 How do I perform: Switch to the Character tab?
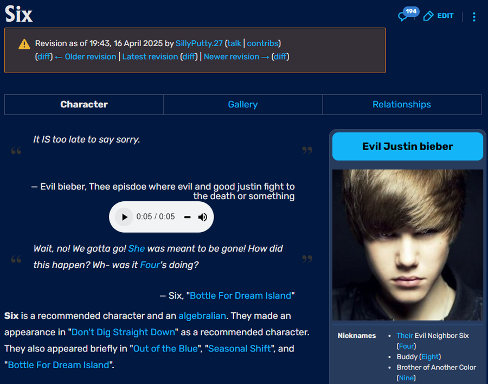[84, 104]
